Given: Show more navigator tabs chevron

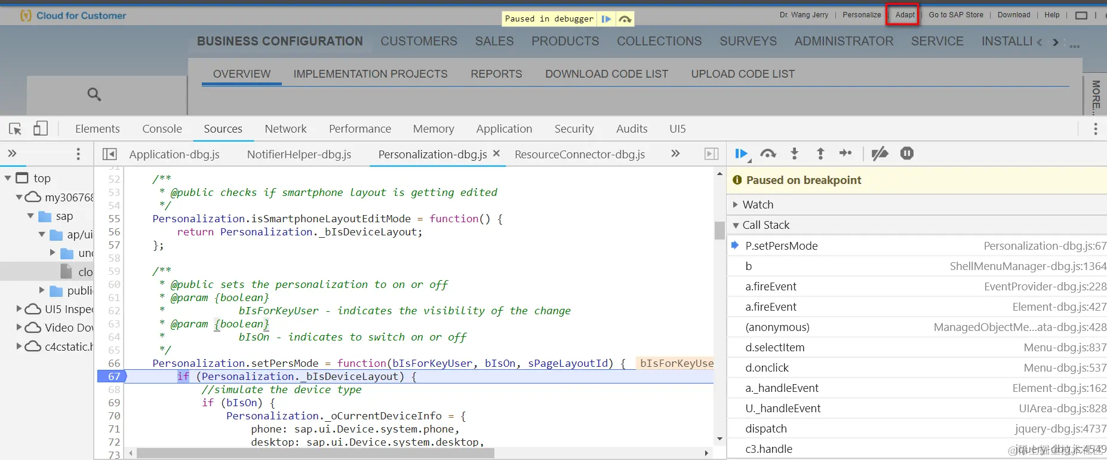Looking at the screenshot, I should pos(12,154).
